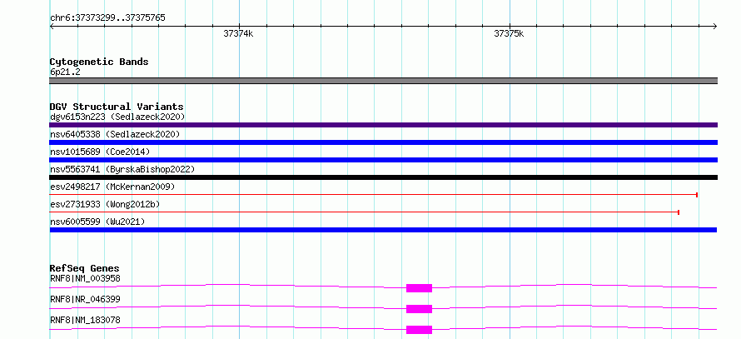Click the RefSeq Genes track title

coord(85,268)
